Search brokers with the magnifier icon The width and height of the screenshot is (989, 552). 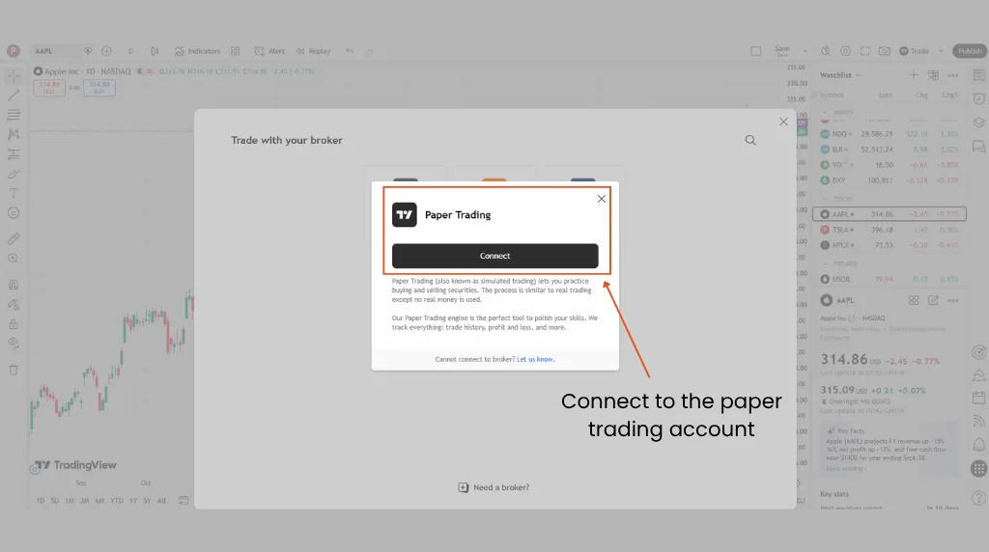pyautogui.click(x=749, y=140)
